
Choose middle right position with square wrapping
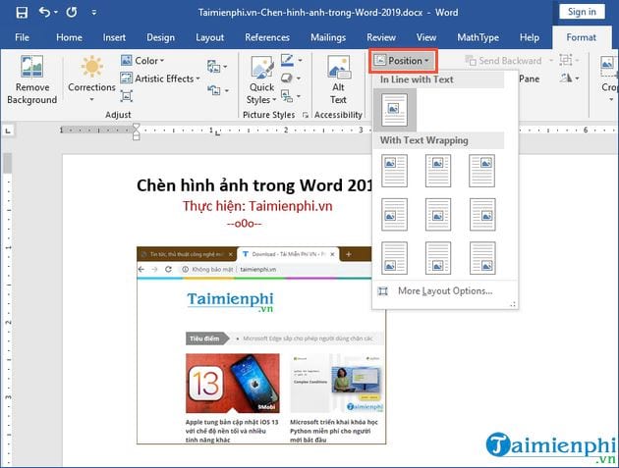click(x=482, y=215)
